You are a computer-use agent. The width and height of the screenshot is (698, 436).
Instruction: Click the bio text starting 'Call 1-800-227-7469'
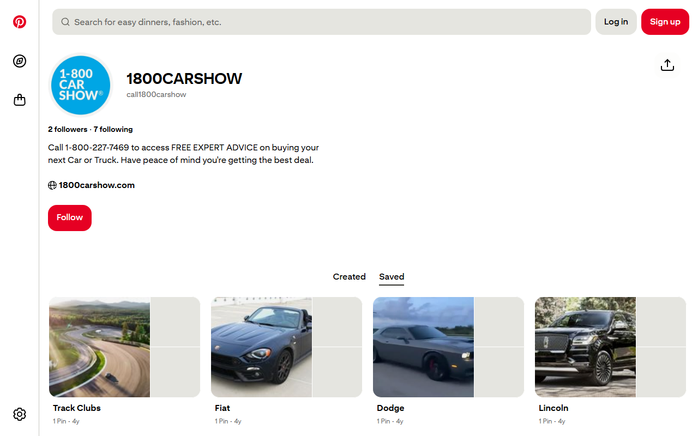tap(184, 154)
